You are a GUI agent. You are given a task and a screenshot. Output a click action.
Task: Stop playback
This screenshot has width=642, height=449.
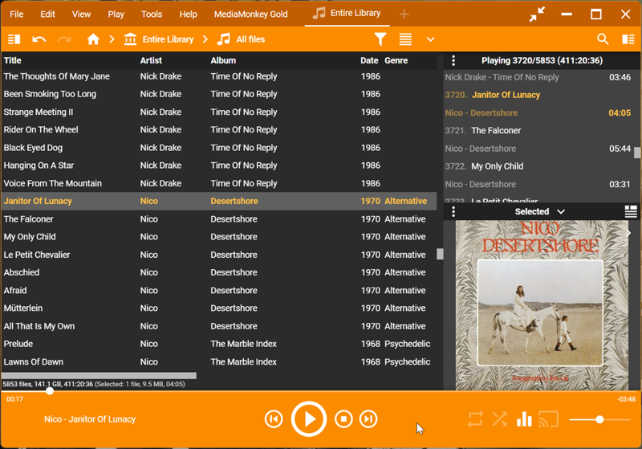(x=343, y=419)
